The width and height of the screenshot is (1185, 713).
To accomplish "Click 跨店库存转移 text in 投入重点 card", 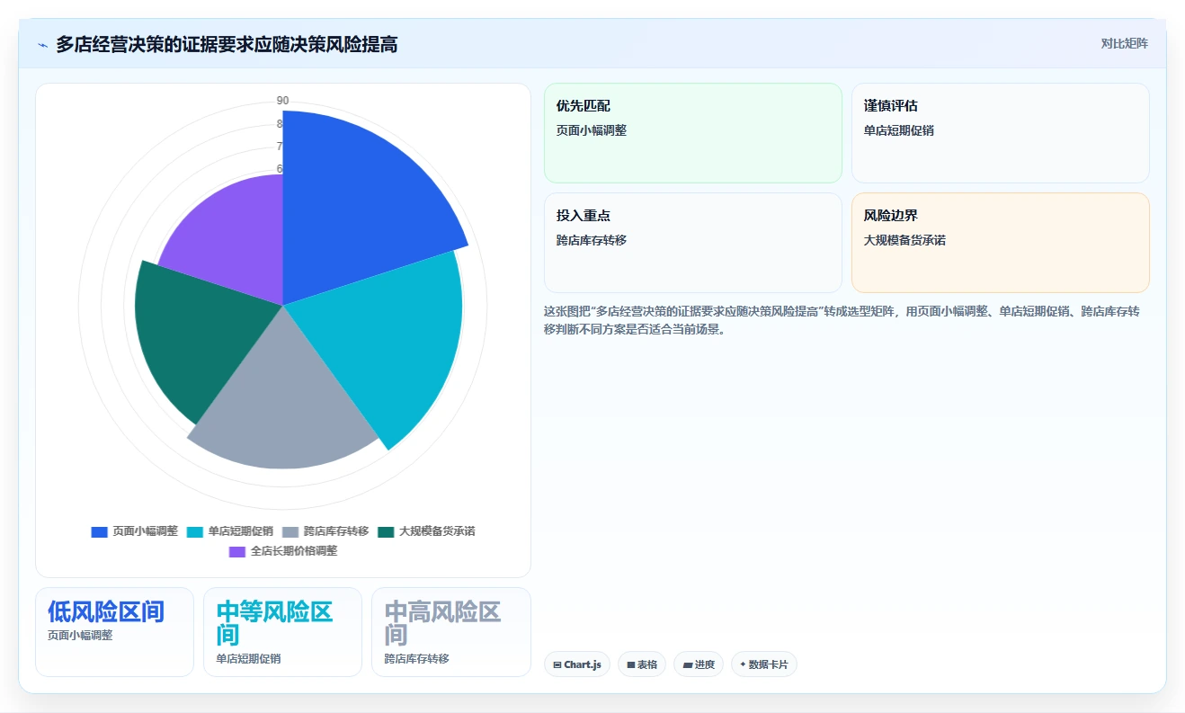I will [x=592, y=240].
